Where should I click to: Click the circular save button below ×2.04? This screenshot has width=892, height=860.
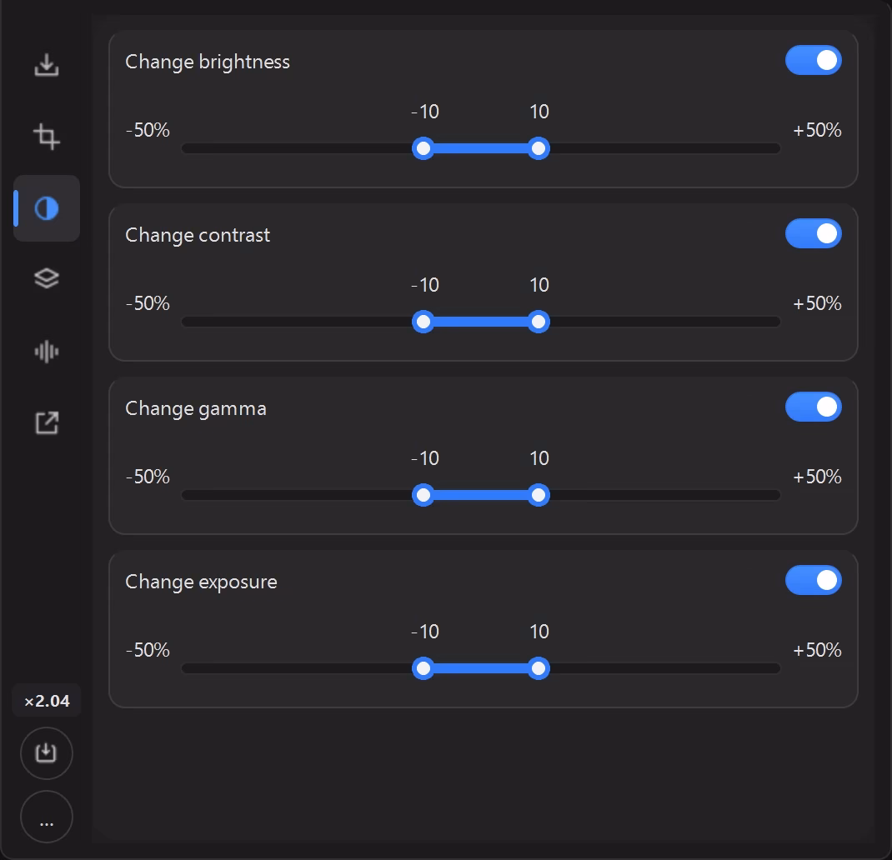pyautogui.click(x=47, y=753)
